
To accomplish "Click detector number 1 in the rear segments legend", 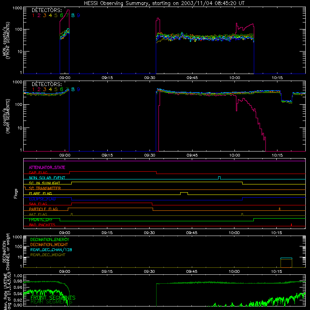I will [33, 90].
